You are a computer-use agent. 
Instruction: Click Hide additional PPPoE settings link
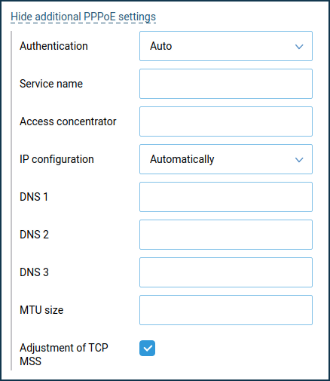click(x=83, y=17)
